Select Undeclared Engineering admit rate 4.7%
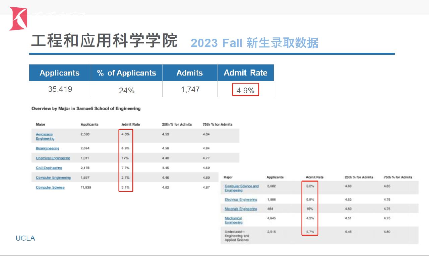The height and width of the screenshot is (256, 429). (x=310, y=232)
